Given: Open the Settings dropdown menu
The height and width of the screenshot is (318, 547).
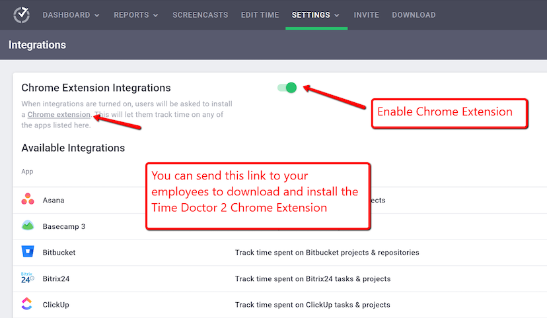Looking at the screenshot, I should click(x=315, y=15).
